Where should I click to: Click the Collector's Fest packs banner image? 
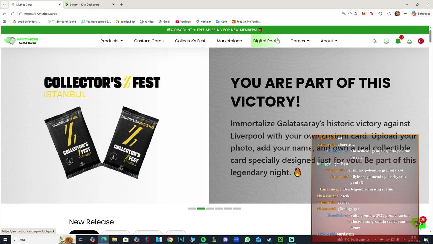tap(102, 127)
